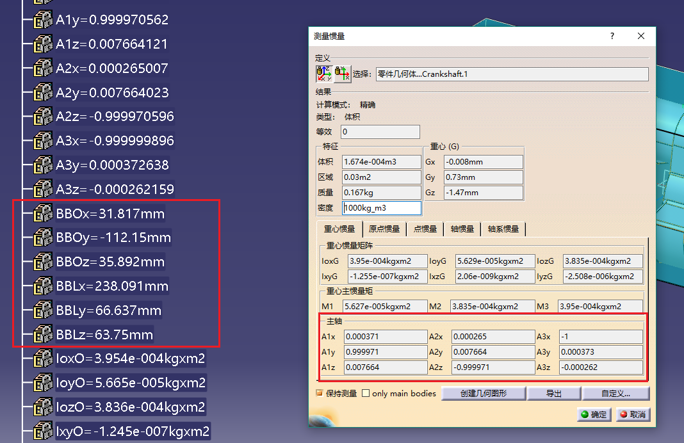Click the parameter icon beside BBLz=63.75mm
684x443 pixels.
[x=42, y=334]
